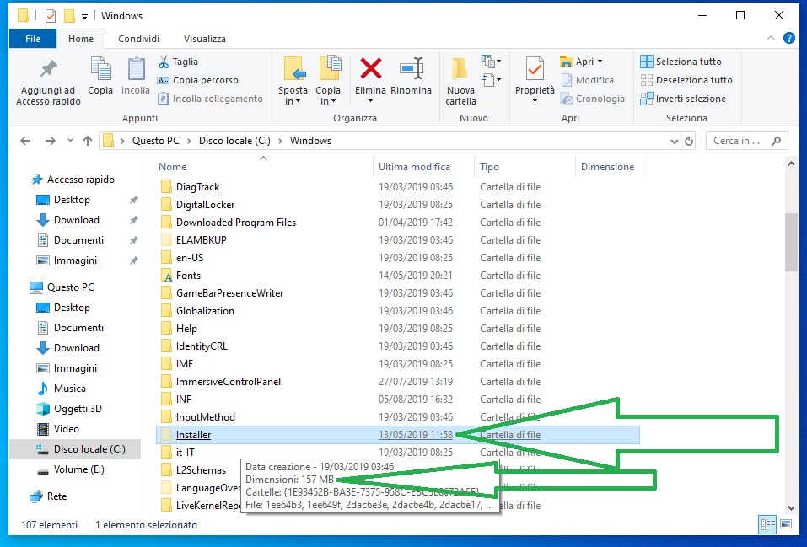Create a Nuova cartella
The width and height of the screenshot is (807, 547).
pyautogui.click(x=460, y=81)
